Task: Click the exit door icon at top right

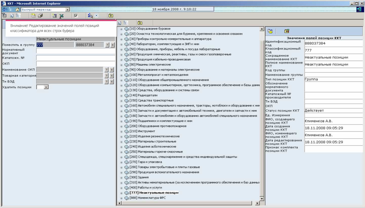Action: pos(359,9)
